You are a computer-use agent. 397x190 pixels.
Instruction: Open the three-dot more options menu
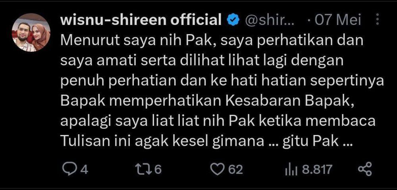point(378,19)
